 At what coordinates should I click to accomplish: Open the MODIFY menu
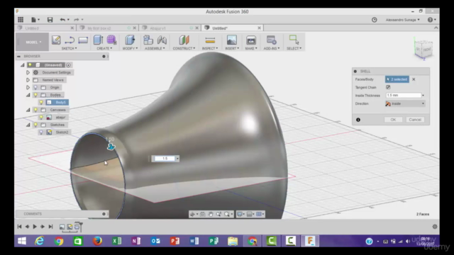pos(130,48)
